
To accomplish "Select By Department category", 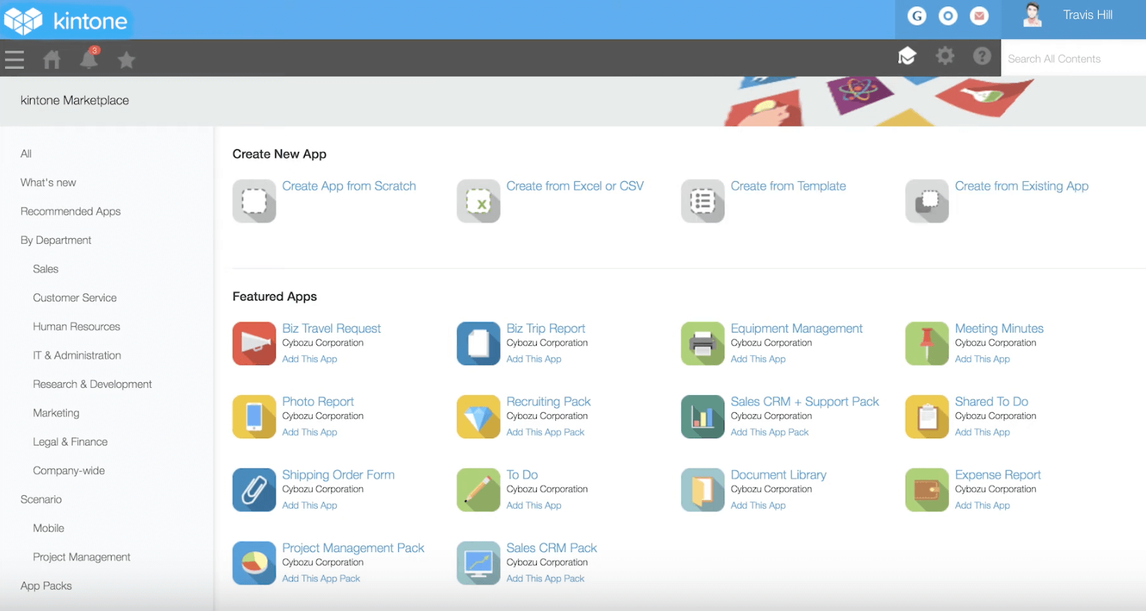I will point(56,240).
